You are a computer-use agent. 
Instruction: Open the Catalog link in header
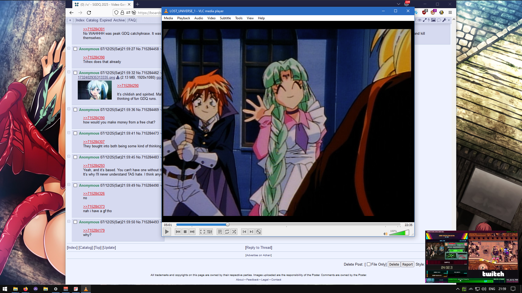92,20
